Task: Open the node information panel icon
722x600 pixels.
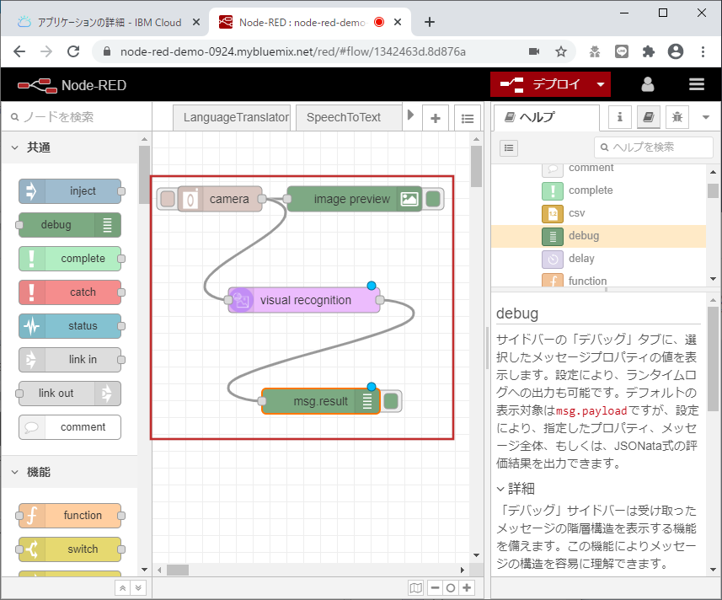Action: point(619,117)
